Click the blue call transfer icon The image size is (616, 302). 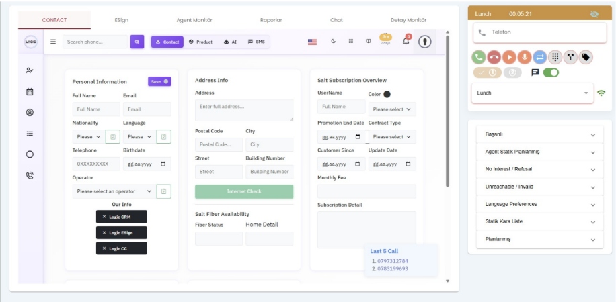(x=539, y=57)
